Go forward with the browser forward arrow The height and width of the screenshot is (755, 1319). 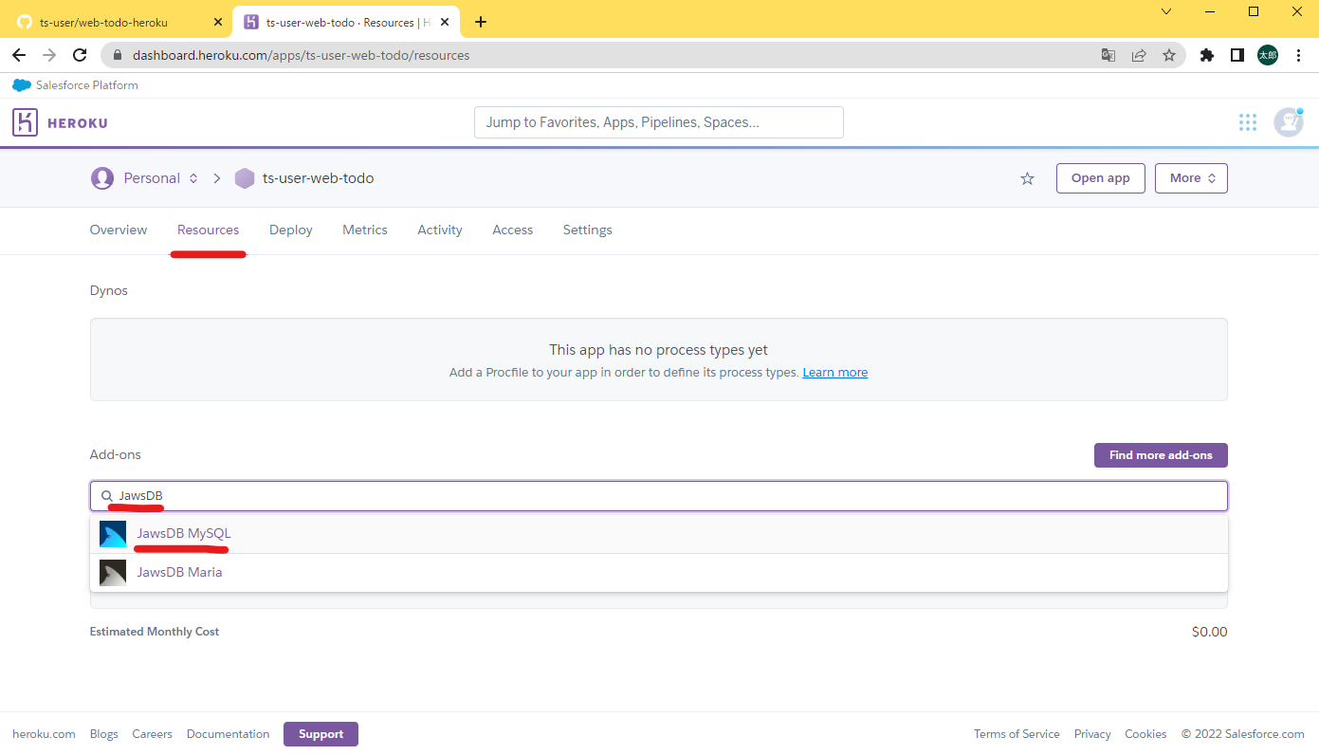click(x=49, y=55)
